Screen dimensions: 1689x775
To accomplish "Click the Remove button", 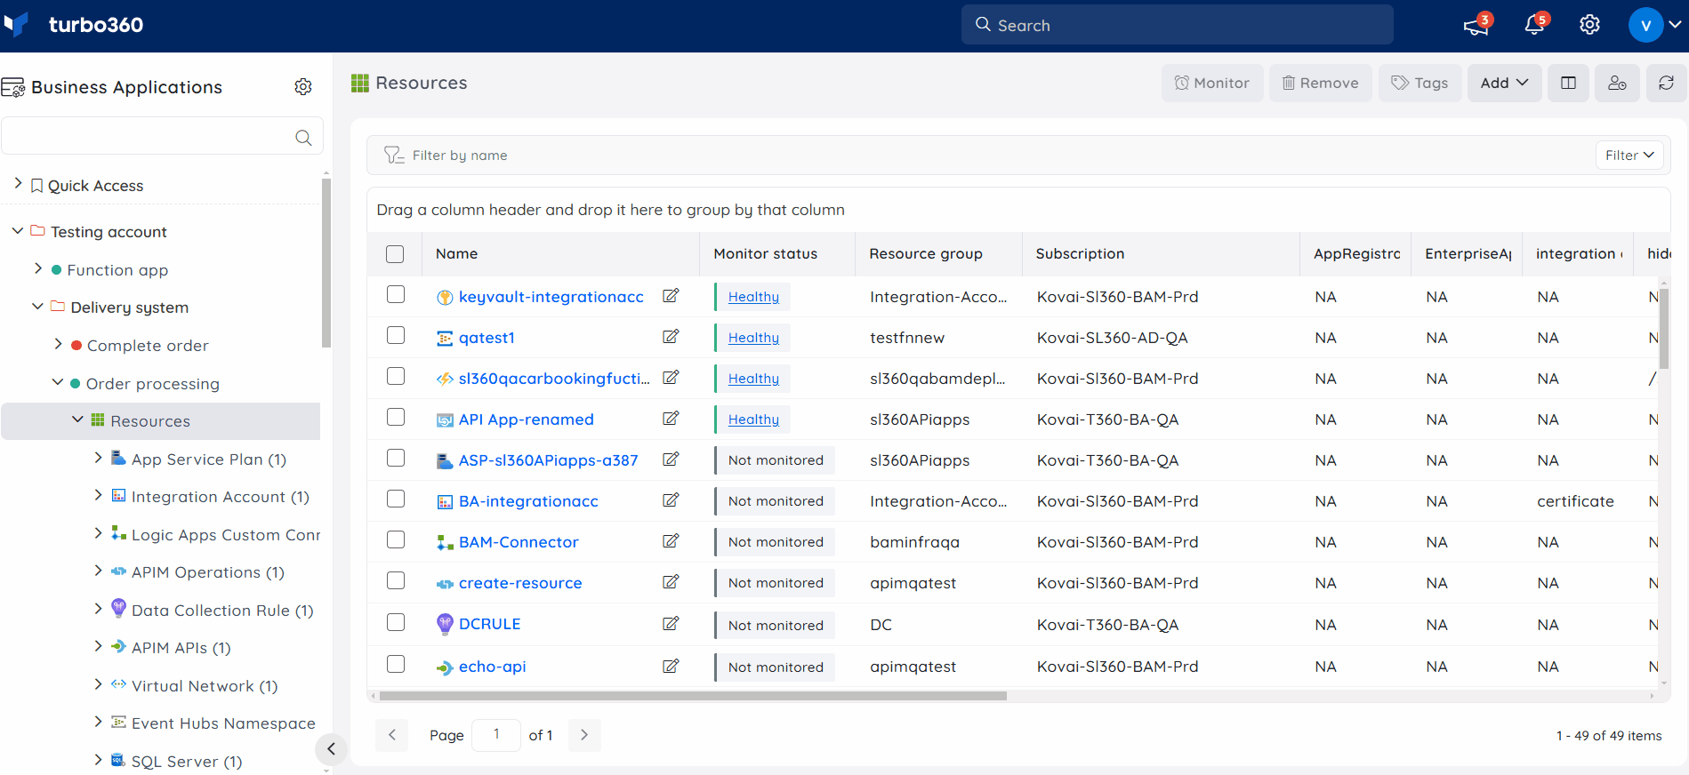I will (1320, 83).
